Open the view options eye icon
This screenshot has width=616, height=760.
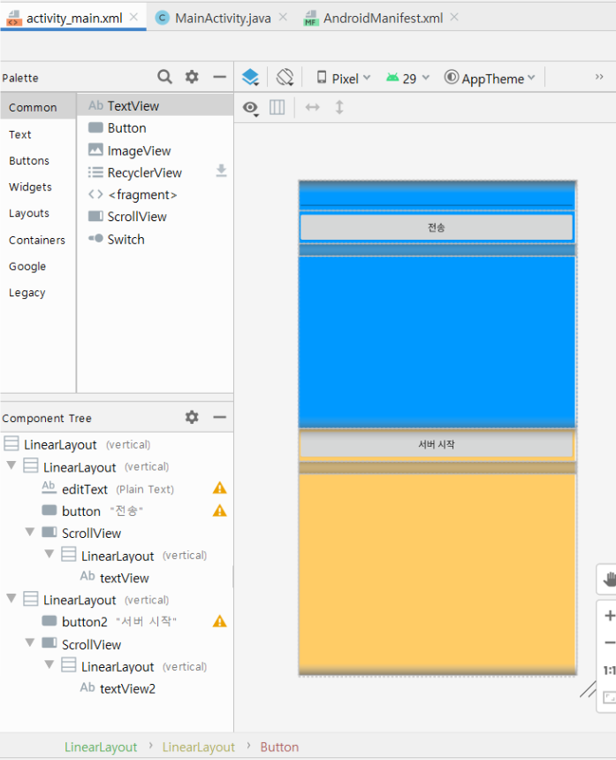250,108
